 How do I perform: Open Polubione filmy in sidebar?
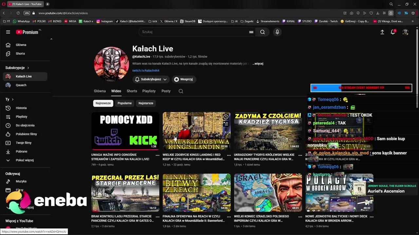click(x=25, y=134)
